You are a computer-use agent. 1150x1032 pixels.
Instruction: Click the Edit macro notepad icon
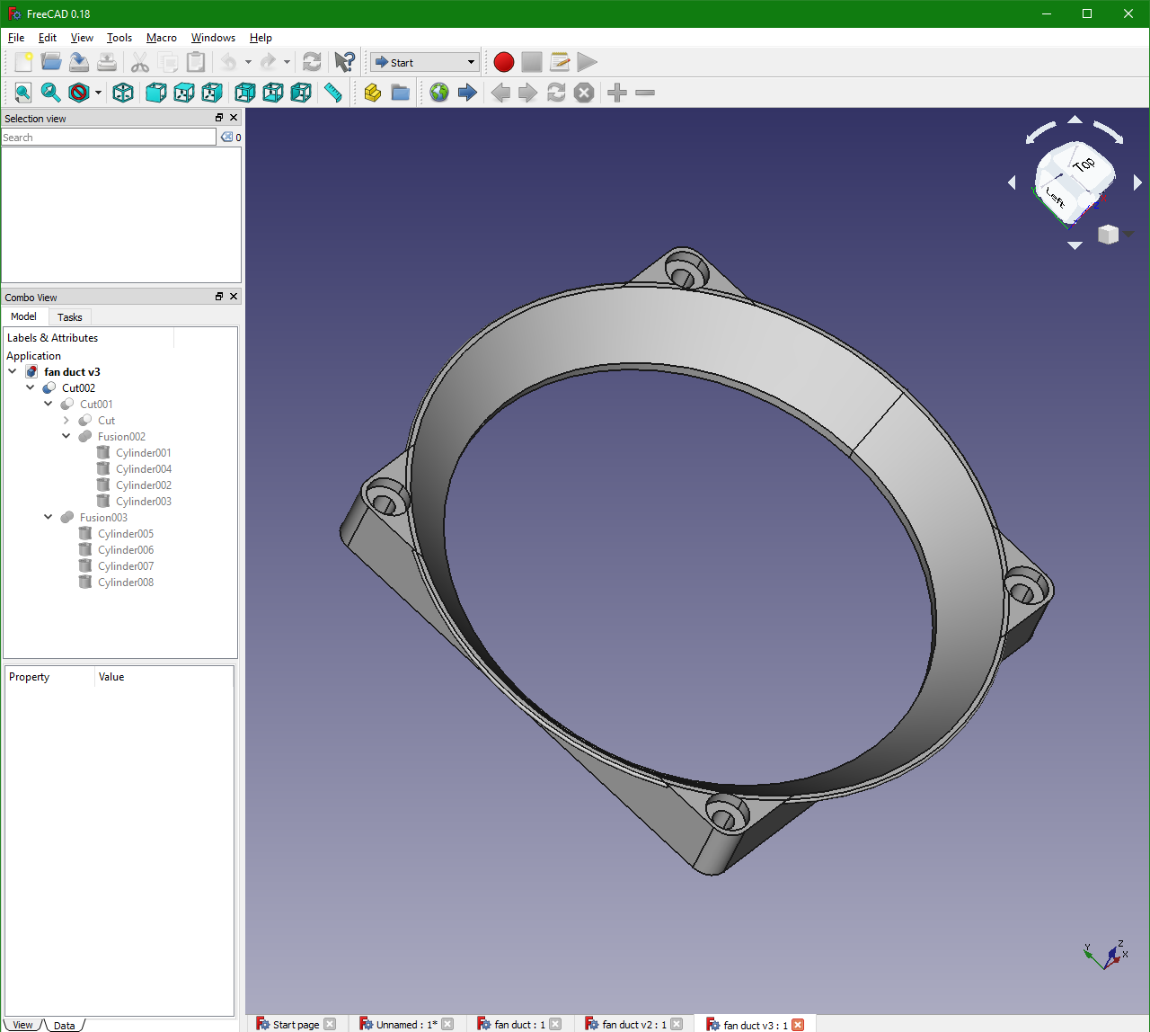pos(560,62)
